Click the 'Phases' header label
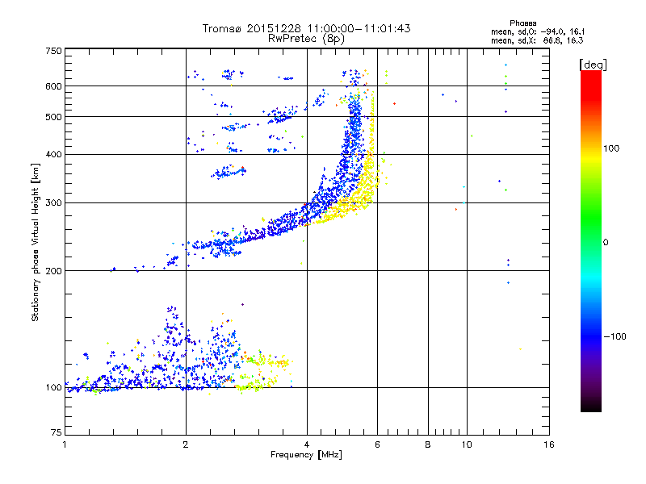 pos(522,23)
